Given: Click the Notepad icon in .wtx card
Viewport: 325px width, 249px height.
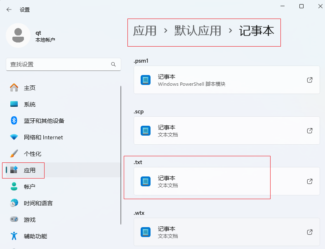Looking at the screenshot, I should coord(146,232).
